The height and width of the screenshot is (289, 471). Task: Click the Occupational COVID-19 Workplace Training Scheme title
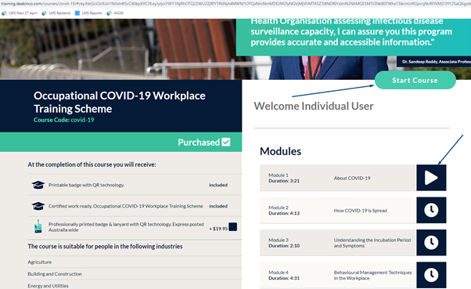click(x=120, y=102)
